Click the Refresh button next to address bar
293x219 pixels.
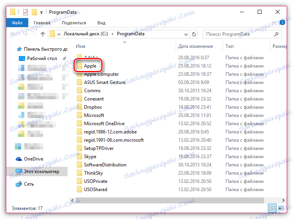coord(194,35)
